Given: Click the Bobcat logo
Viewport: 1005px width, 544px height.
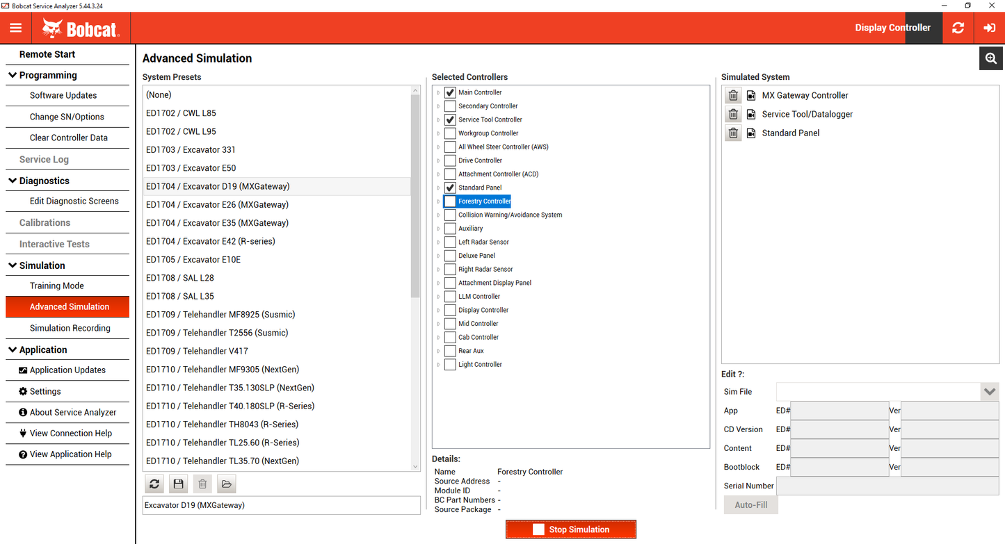Looking at the screenshot, I should tap(80, 28).
